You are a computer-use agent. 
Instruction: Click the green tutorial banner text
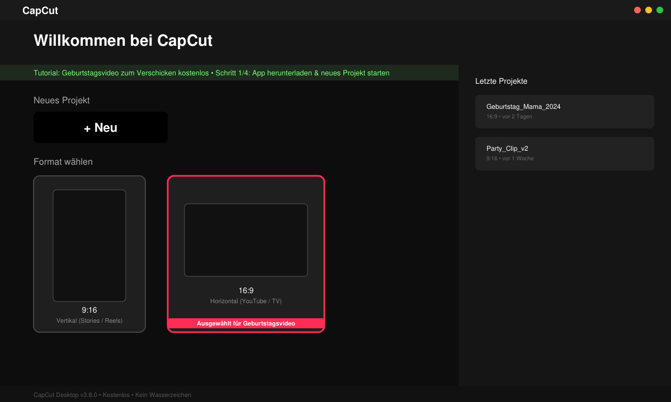point(211,73)
